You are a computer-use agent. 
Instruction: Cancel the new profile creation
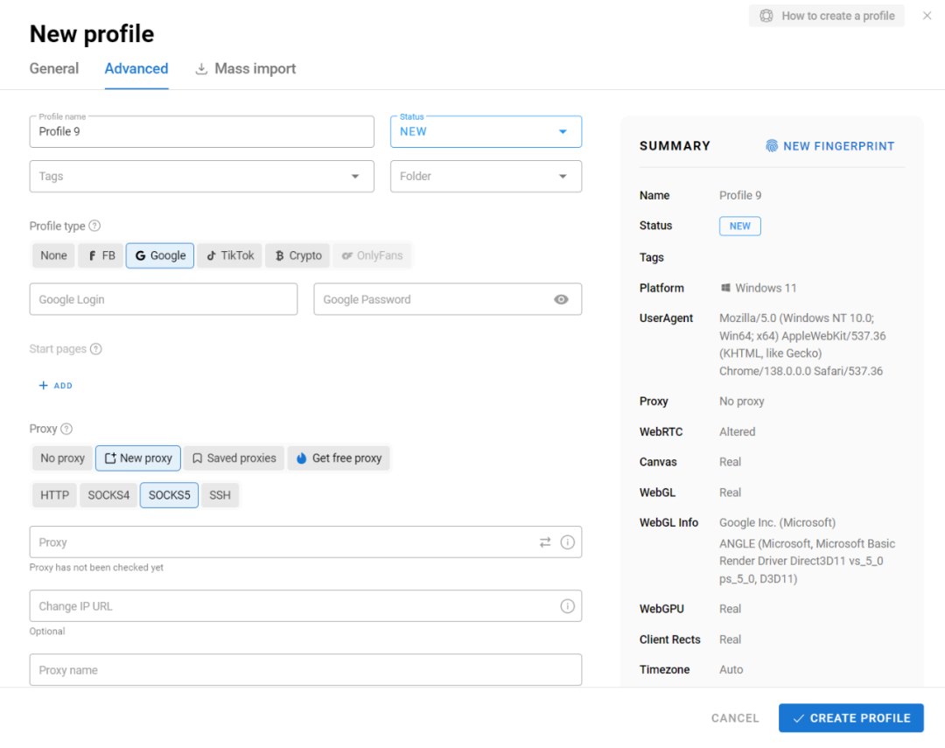click(735, 718)
